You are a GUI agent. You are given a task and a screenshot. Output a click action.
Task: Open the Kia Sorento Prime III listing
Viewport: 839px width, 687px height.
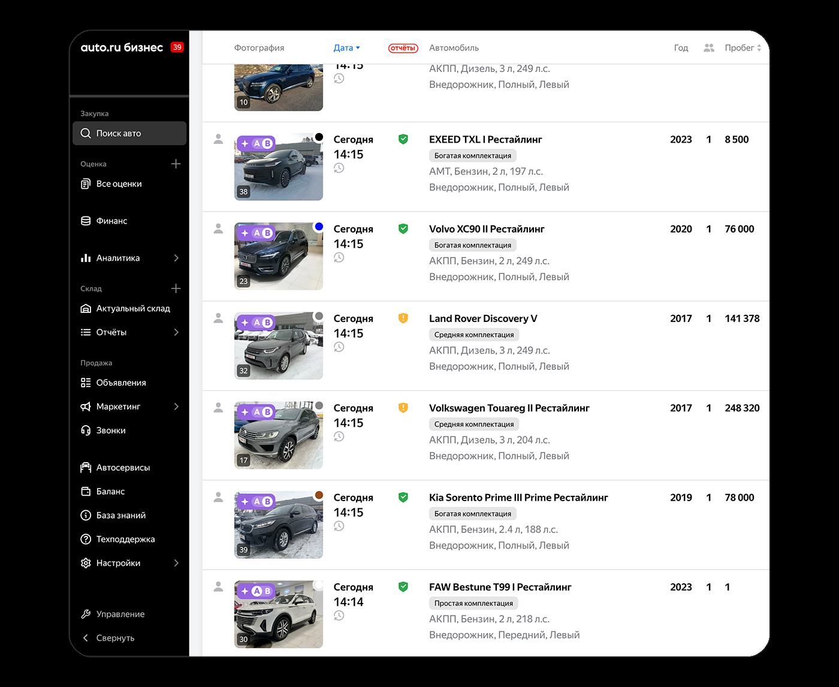click(x=518, y=498)
